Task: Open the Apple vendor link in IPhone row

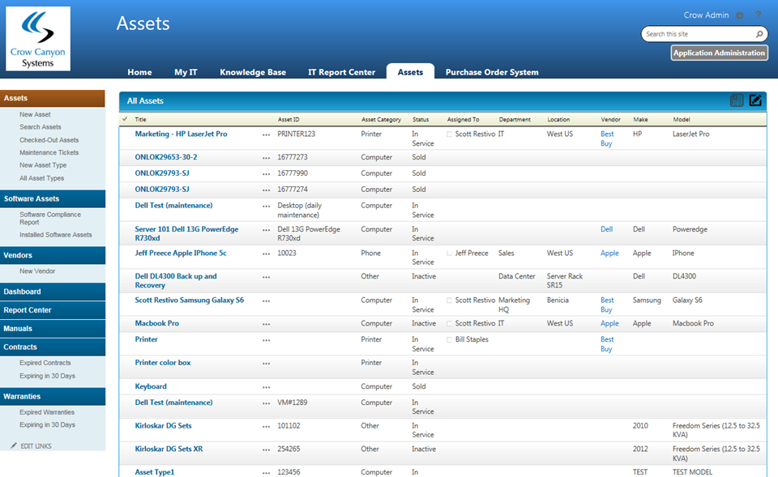Action: pos(609,253)
